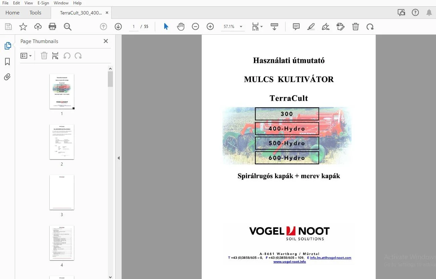
Task: Open the View menu
Action: [x=29, y=3]
